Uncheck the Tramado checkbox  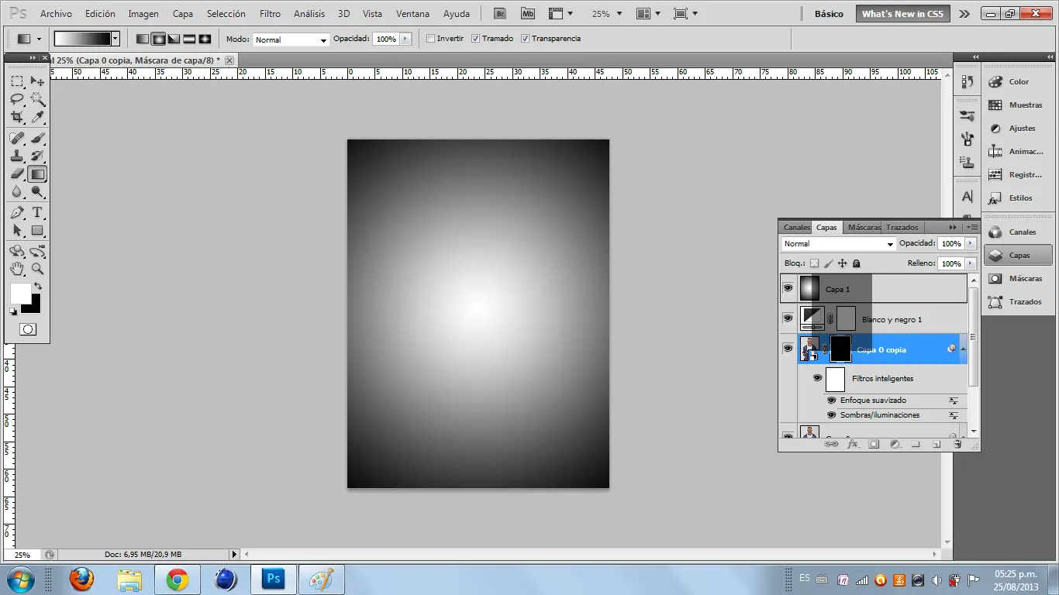[x=476, y=39]
